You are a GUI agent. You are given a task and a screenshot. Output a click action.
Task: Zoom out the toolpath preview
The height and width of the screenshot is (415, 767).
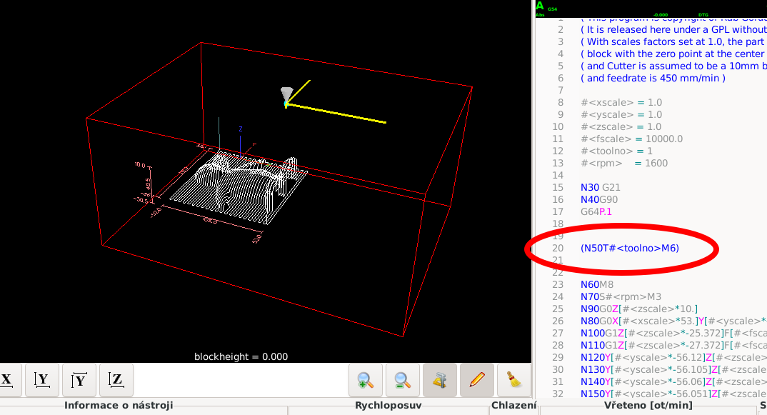403,380
